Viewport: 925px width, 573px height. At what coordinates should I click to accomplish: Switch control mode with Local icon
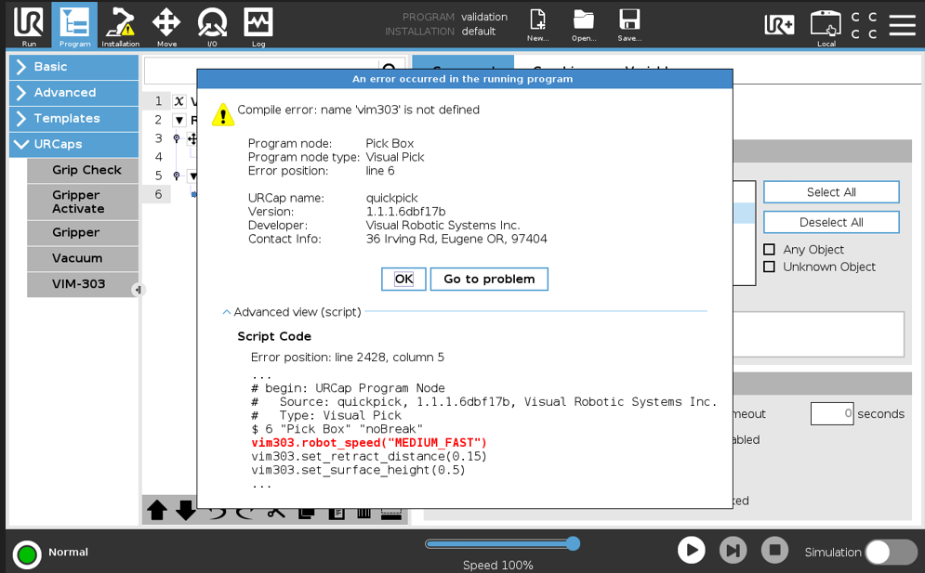click(x=826, y=27)
